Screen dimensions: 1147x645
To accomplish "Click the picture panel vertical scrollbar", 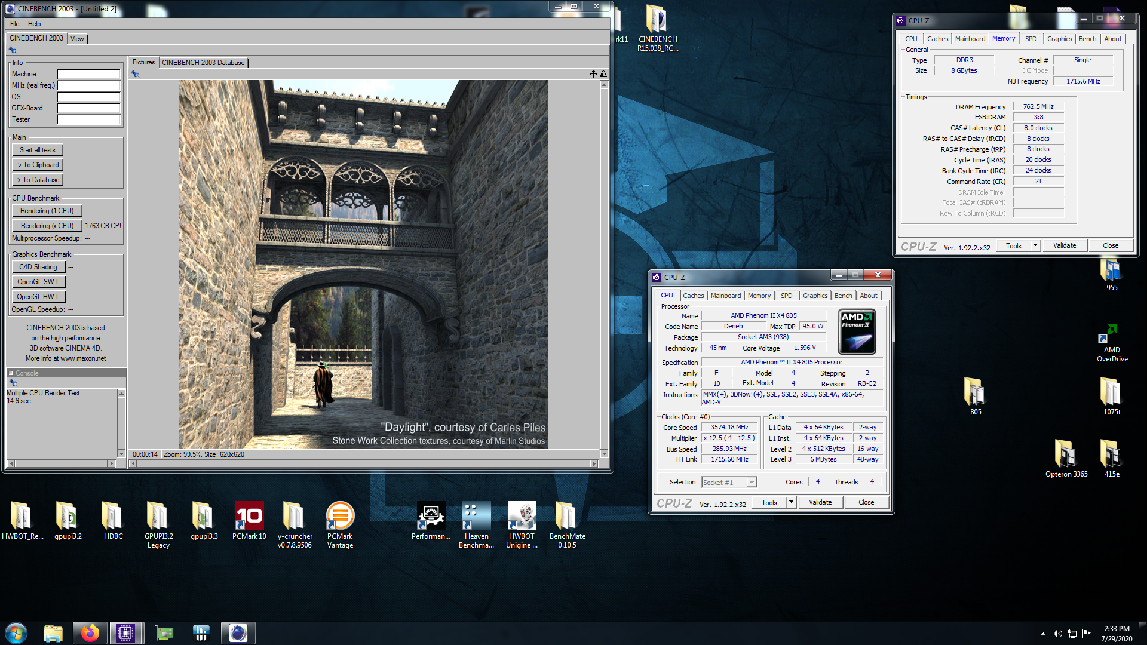I will coord(604,269).
